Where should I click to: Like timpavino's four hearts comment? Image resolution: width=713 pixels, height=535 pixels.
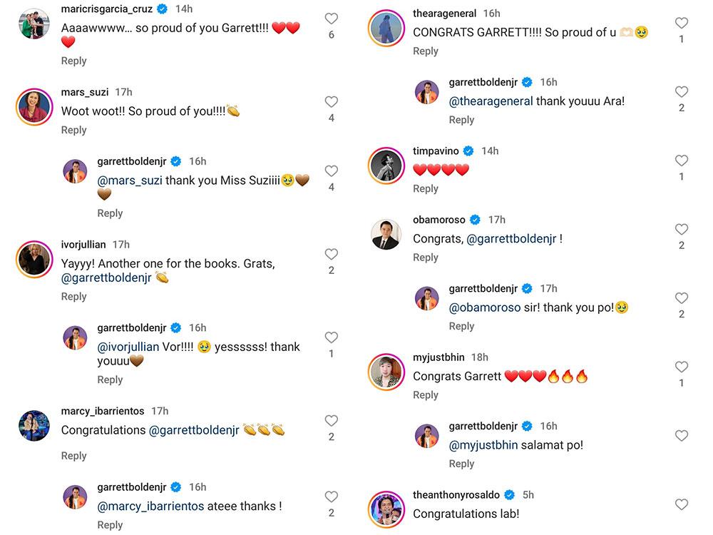[x=682, y=160]
